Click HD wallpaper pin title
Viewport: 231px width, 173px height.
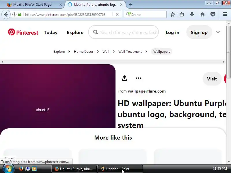coord(172,114)
